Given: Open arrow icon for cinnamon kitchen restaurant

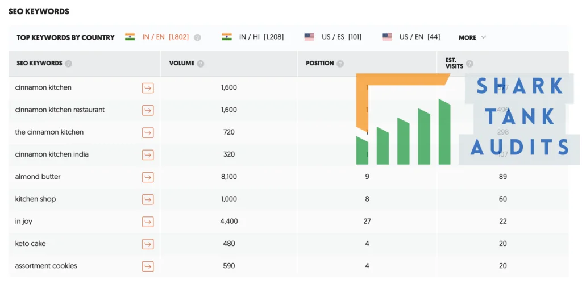Looking at the screenshot, I should click(148, 110).
